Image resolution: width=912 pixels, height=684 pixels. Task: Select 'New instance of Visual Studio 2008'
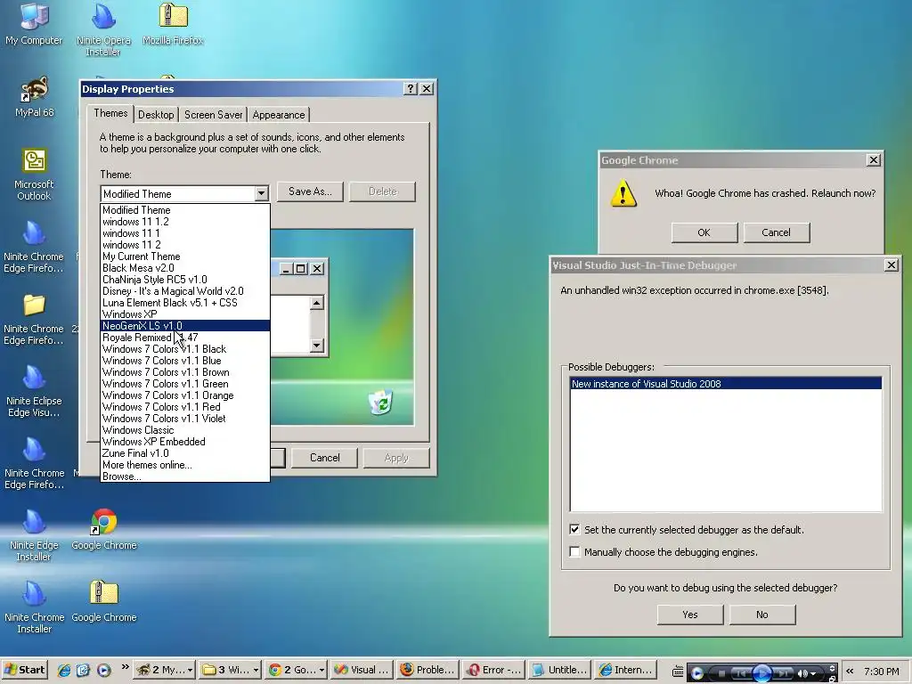[x=726, y=384]
